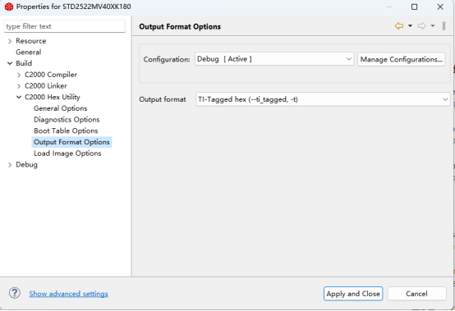The height and width of the screenshot is (311, 455).
Task: Expand the Resource tree node
Action: click(10, 41)
